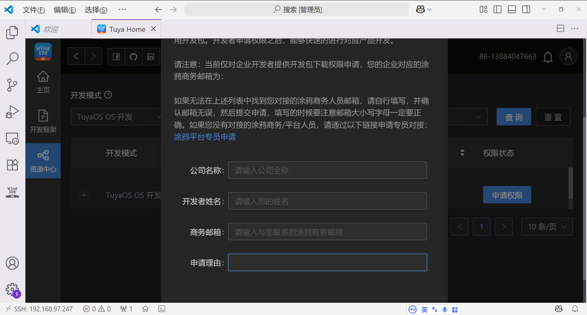This screenshot has height=315, width=587.
Task: Open notifications bell in Tuya header
Action: (548, 57)
